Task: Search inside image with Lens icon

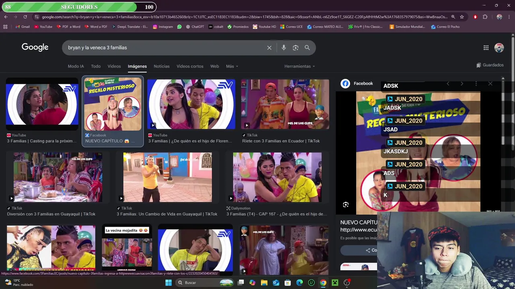Action: click(x=346, y=205)
